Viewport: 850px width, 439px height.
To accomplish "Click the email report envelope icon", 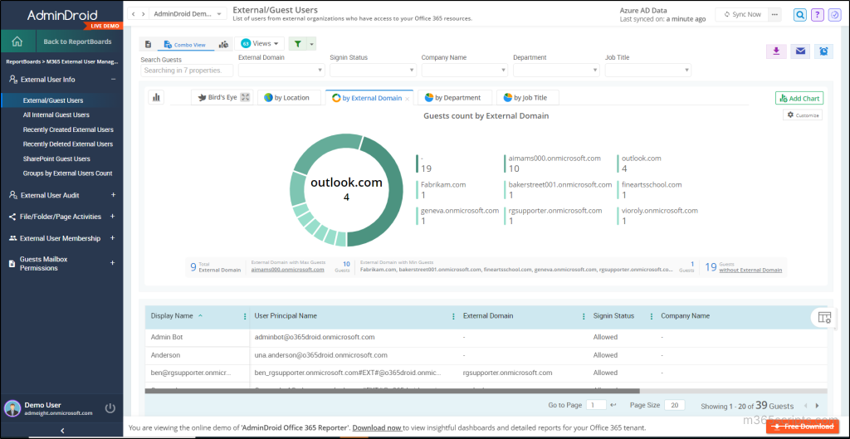I will [x=800, y=51].
